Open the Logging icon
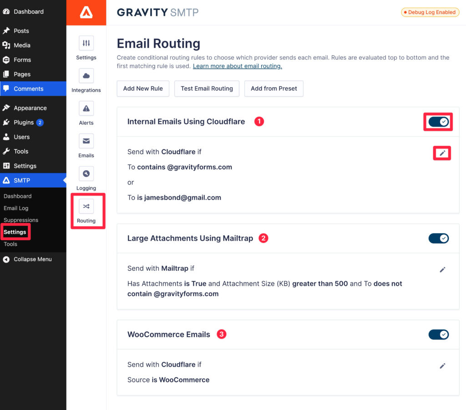Image resolution: width=466 pixels, height=410 pixels. click(x=86, y=174)
